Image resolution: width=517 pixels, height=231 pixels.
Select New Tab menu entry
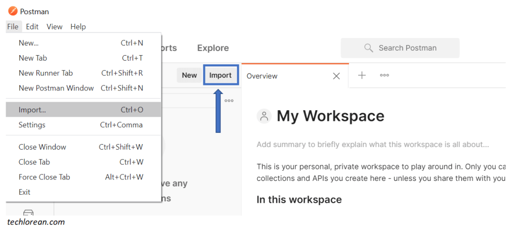(83, 58)
